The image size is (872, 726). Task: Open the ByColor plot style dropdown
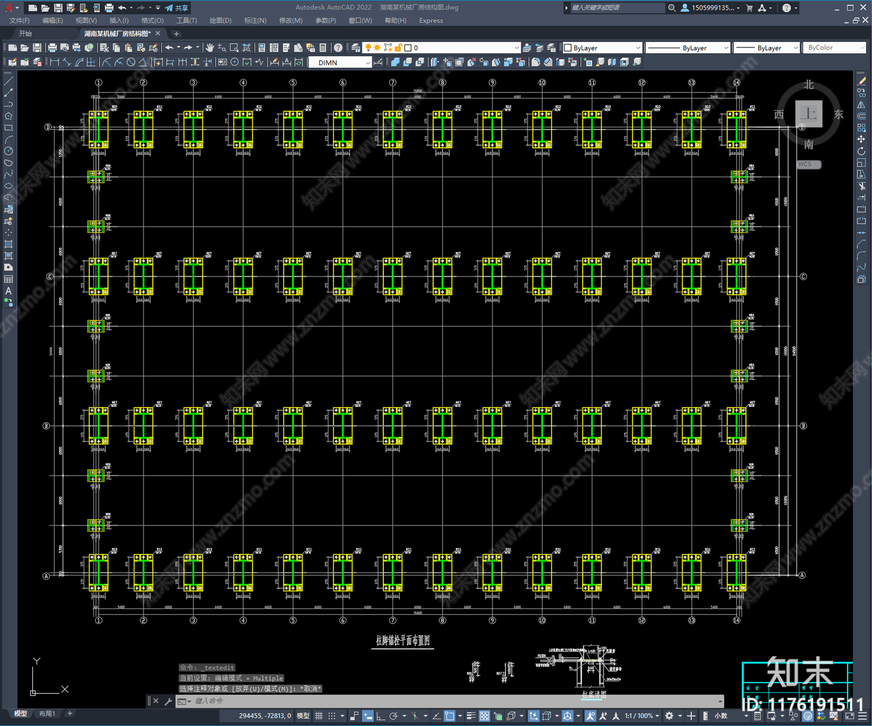point(834,48)
